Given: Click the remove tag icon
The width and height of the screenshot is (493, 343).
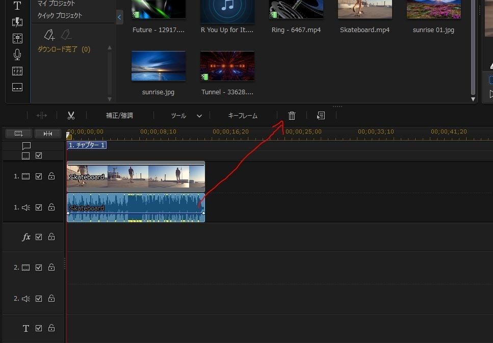Looking at the screenshot, I should (66, 35).
